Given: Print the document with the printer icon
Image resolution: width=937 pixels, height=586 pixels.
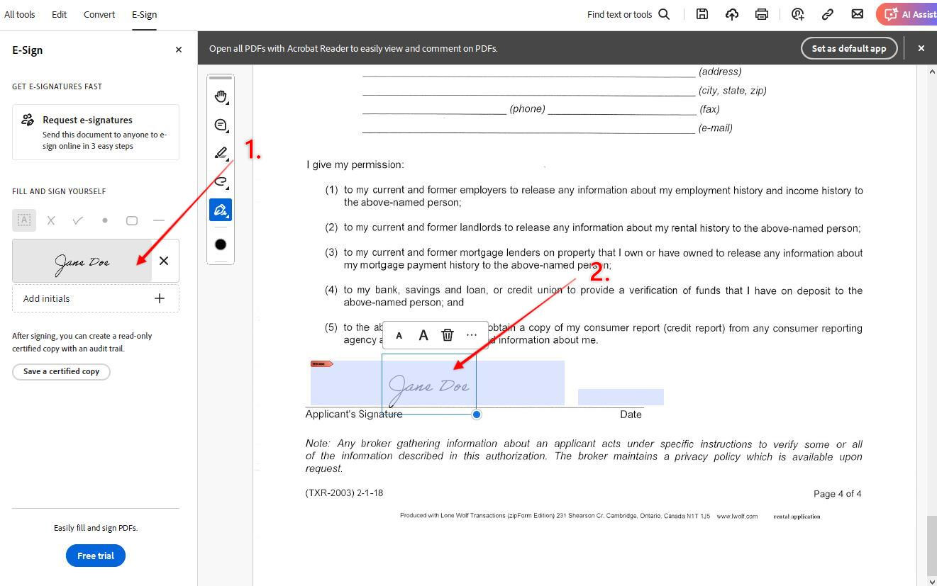Looking at the screenshot, I should pyautogui.click(x=761, y=14).
